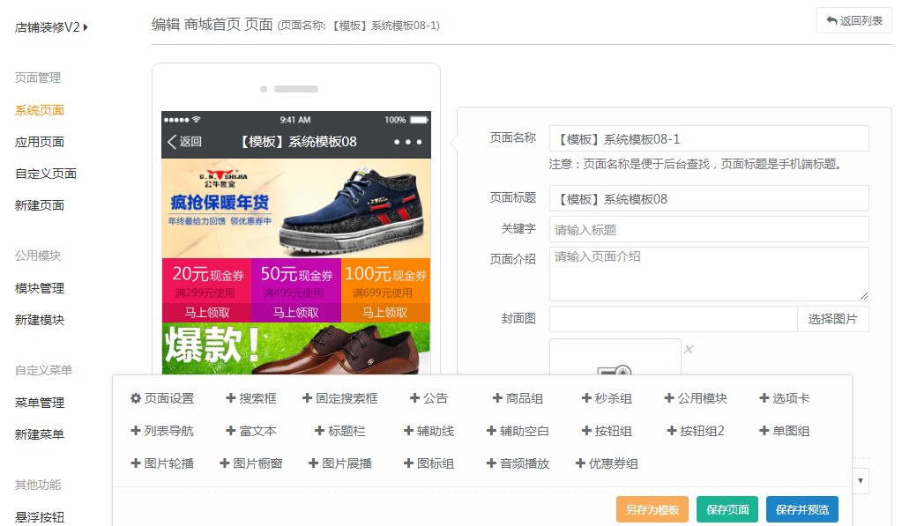This screenshot has width=902, height=526.
Task: Click the 页面名称 input field
Action: click(709, 139)
